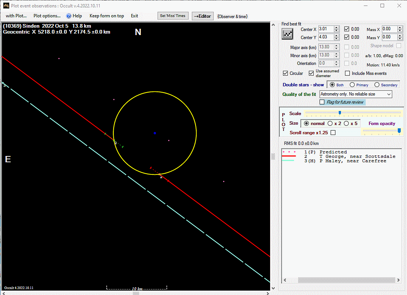The image size is (407, 295).
Task: Enable Scroll range x1.25 checkbox
Action: [333, 133]
